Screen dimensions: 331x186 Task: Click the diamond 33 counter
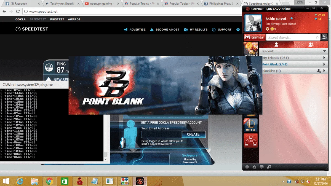click(x=318, y=19)
